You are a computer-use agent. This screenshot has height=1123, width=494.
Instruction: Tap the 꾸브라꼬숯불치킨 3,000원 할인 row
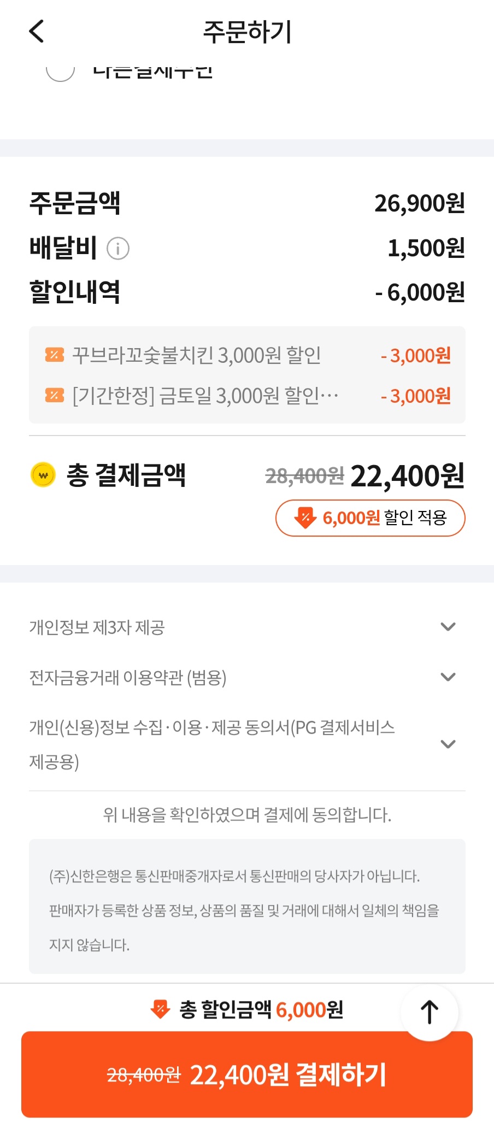pyautogui.click(x=197, y=356)
